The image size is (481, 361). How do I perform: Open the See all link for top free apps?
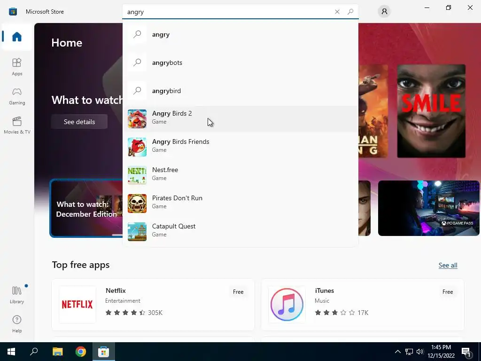(448, 265)
